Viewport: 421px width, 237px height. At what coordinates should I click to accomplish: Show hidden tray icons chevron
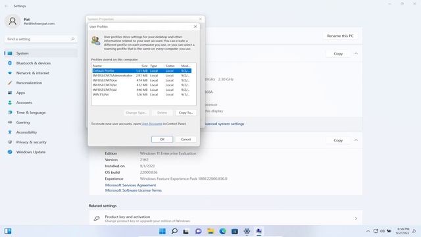coord(368,231)
